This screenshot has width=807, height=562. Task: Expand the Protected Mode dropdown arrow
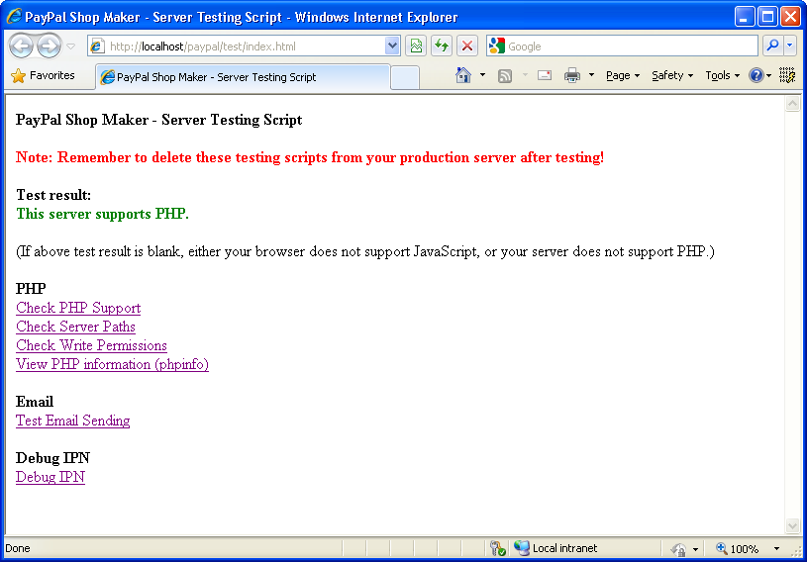click(x=695, y=549)
